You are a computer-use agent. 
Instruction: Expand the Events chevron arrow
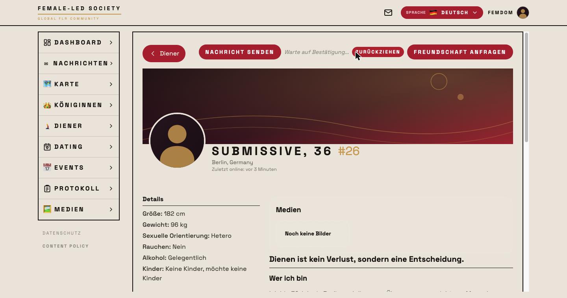click(111, 168)
